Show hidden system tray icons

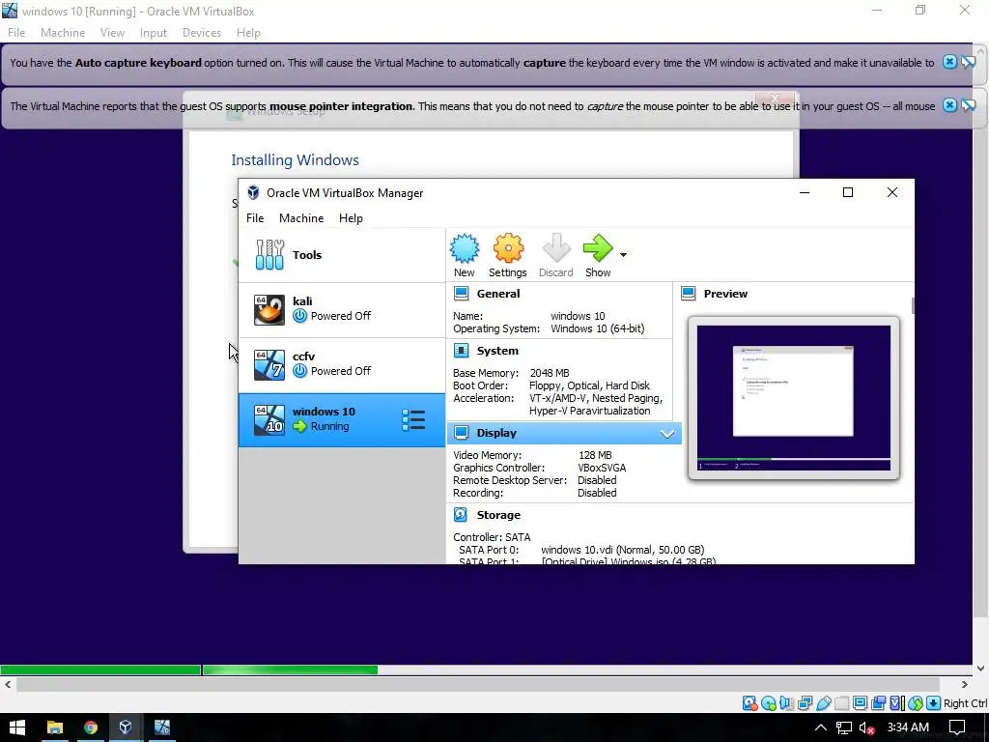click(821, 728)
